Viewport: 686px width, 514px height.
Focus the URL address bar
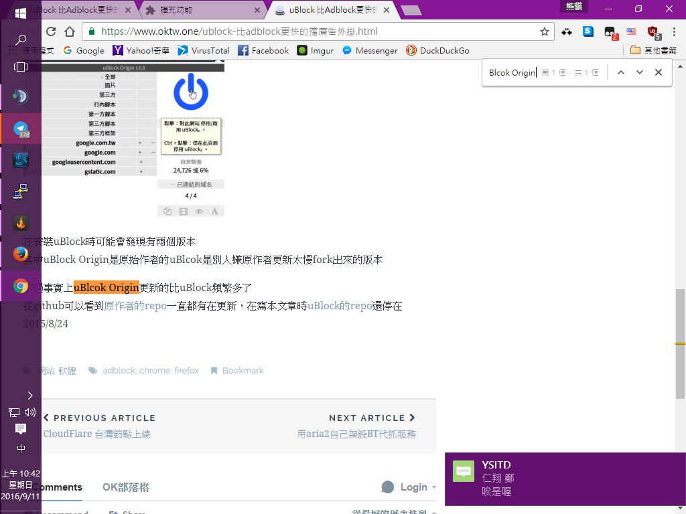318,31
